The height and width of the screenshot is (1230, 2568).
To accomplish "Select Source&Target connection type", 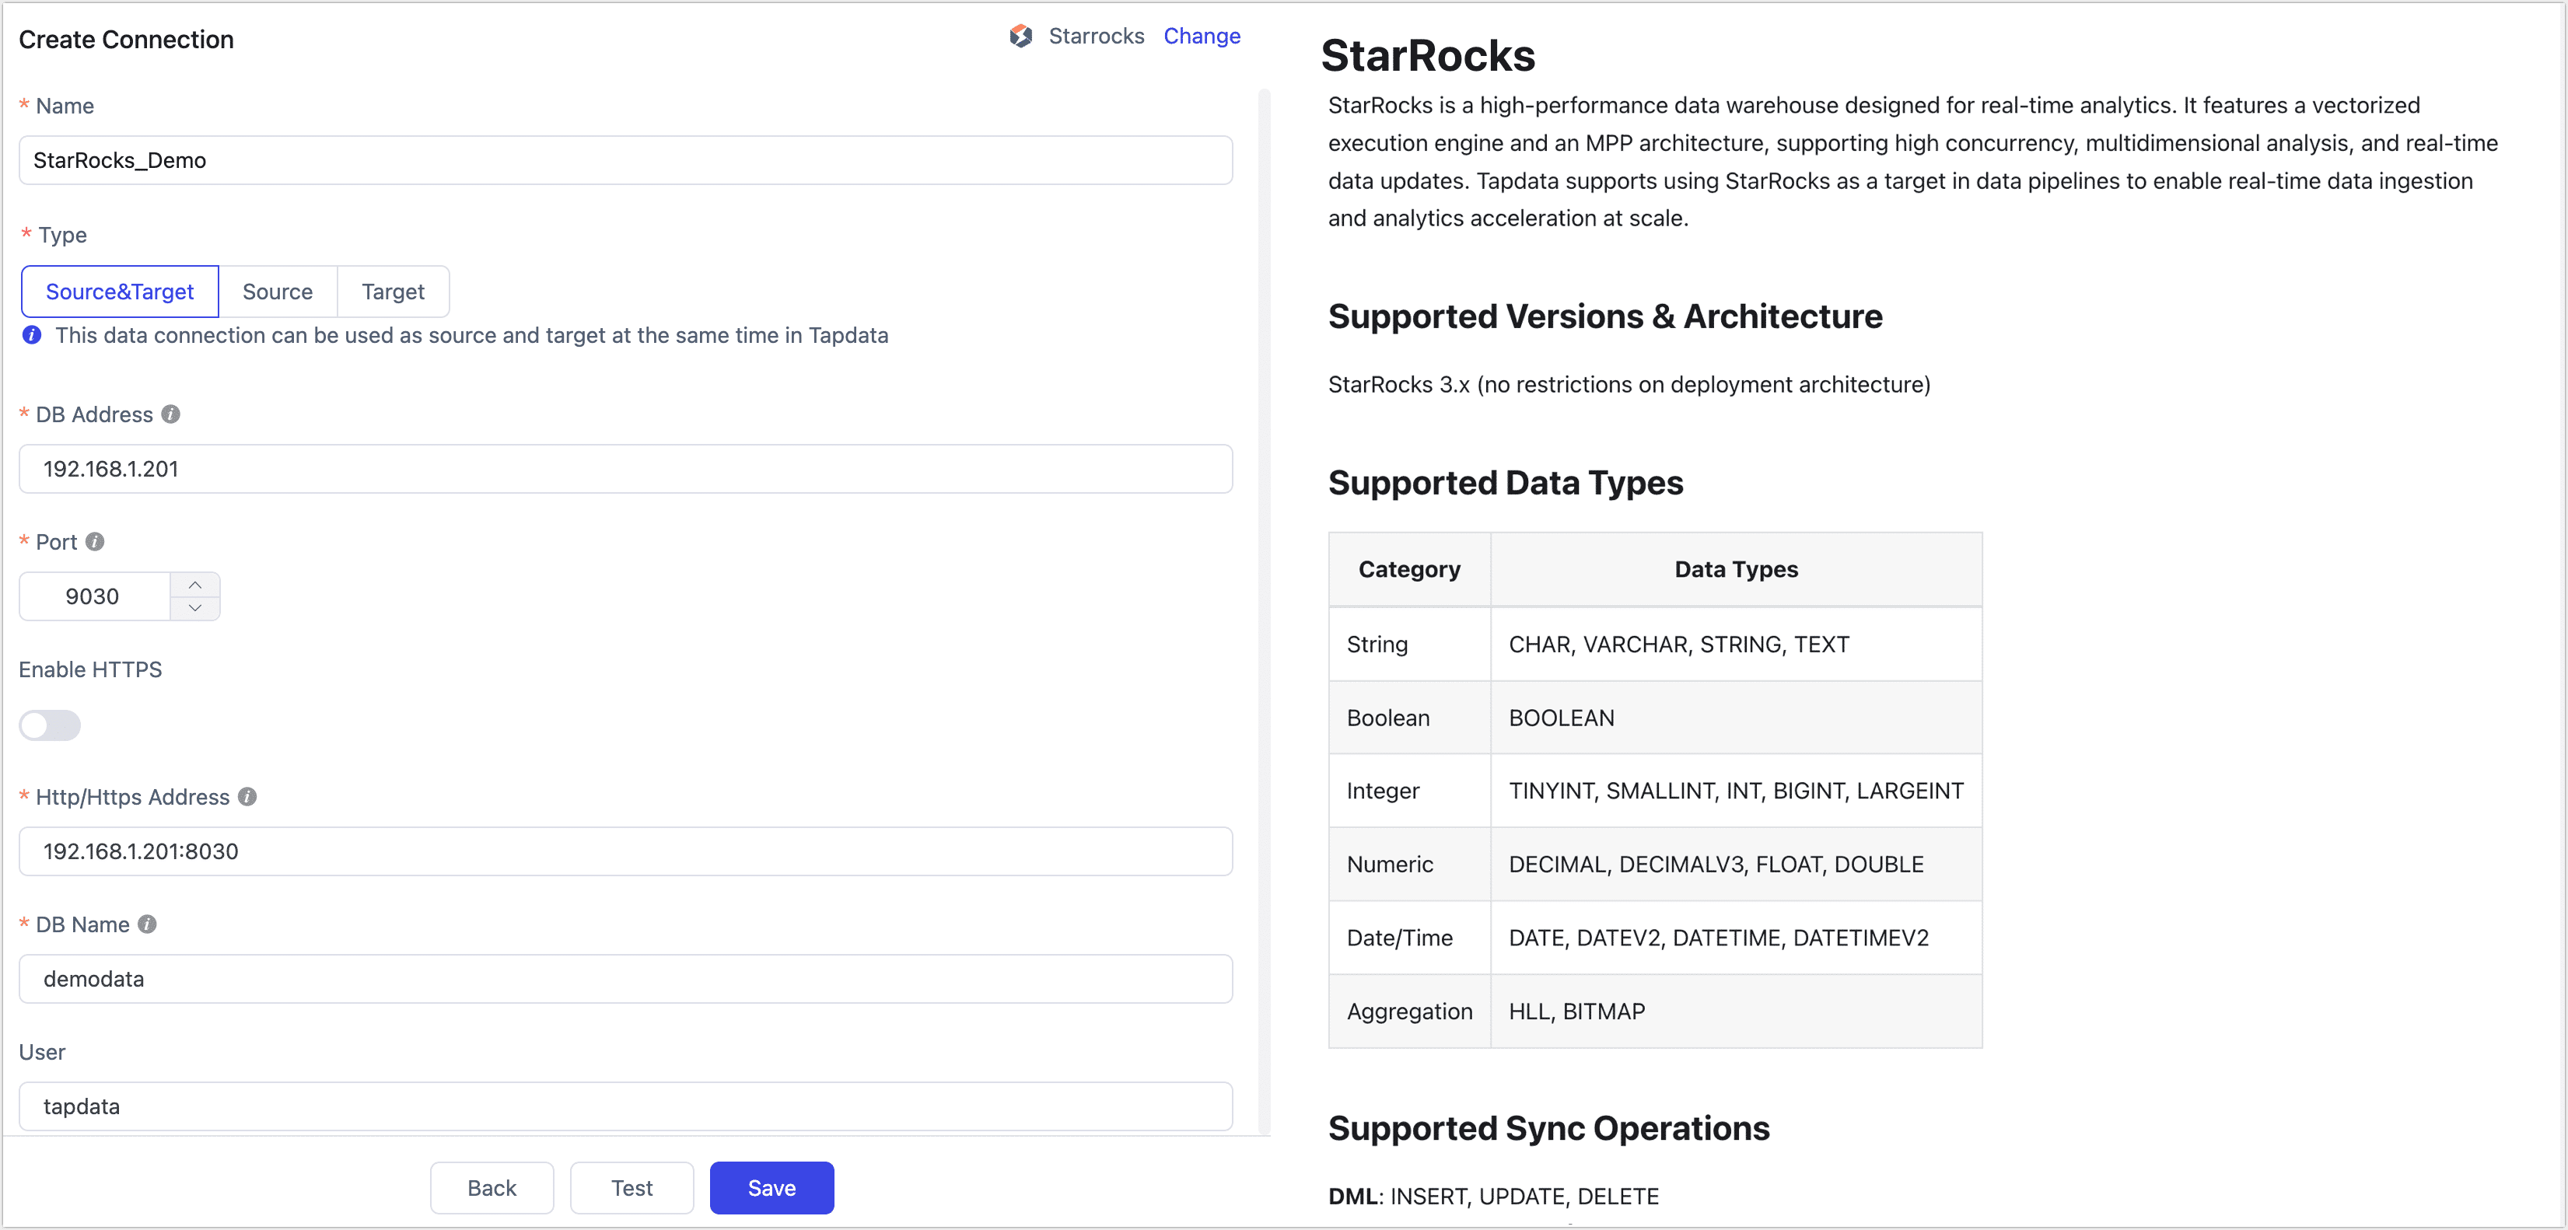I will click(x=120, y=291).
